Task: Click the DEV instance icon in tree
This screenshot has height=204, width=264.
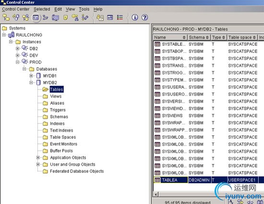Action: (25, 55)
